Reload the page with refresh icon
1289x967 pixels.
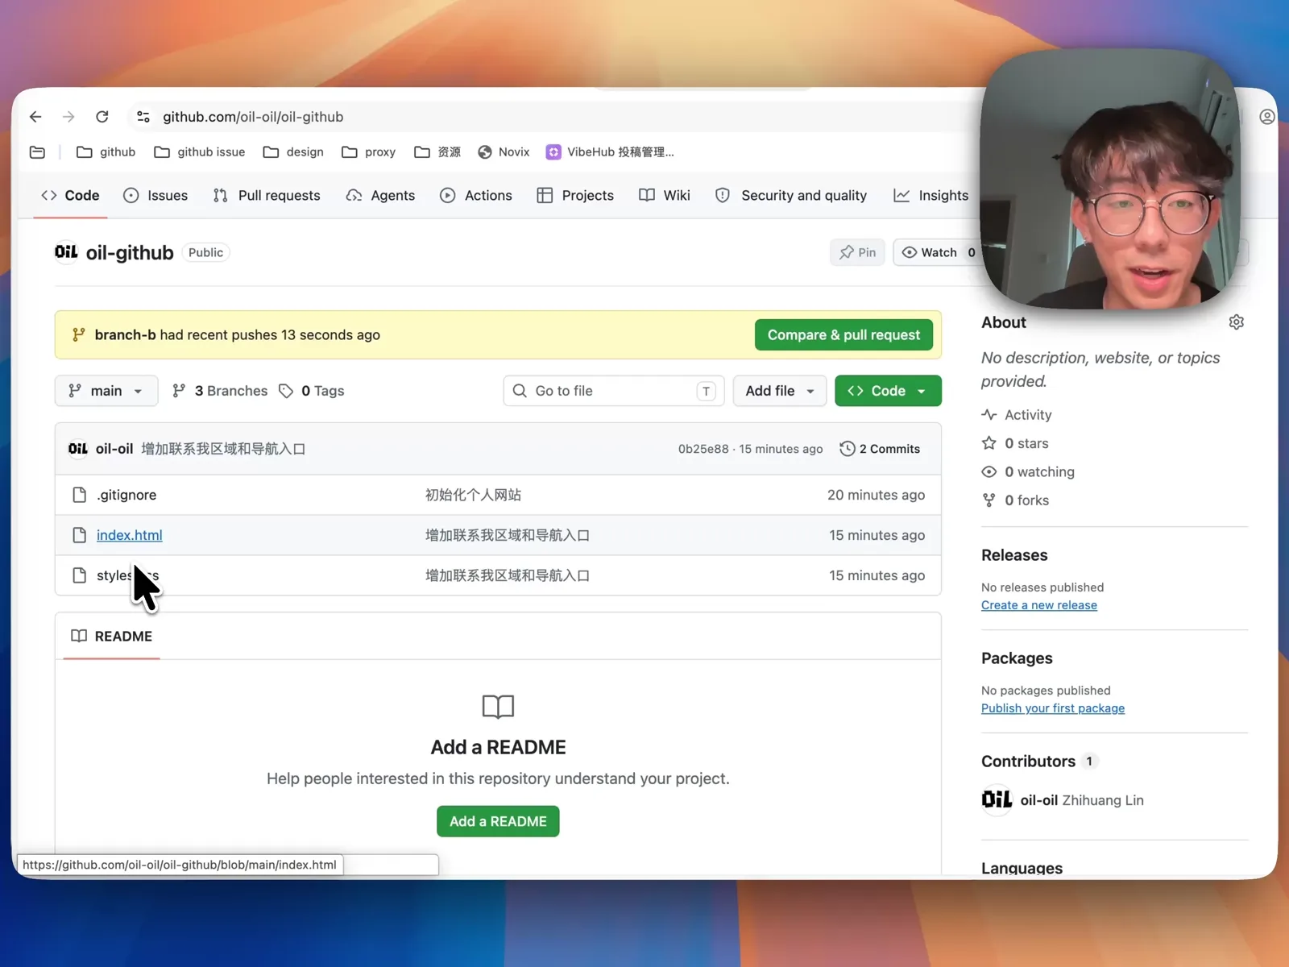click(102, 117)
